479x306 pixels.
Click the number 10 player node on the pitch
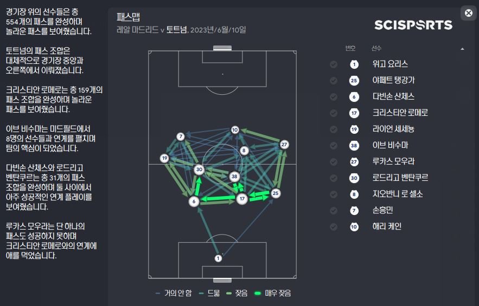(235, 130)
